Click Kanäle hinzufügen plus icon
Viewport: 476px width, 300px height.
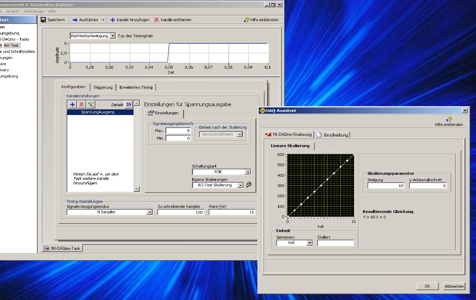coord(112,20)
